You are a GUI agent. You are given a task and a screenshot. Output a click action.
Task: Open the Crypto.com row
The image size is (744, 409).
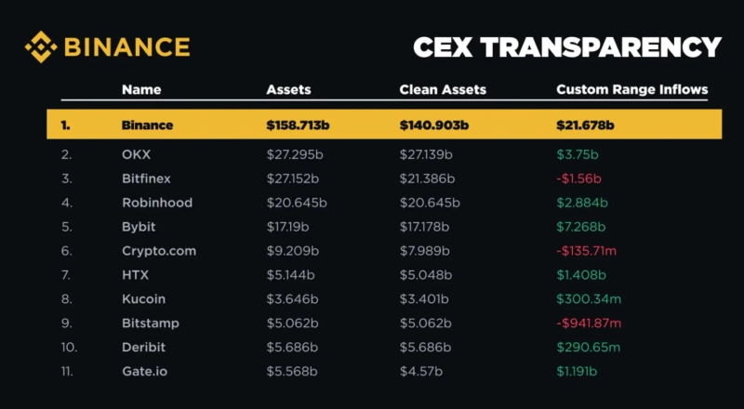point(158,251)
